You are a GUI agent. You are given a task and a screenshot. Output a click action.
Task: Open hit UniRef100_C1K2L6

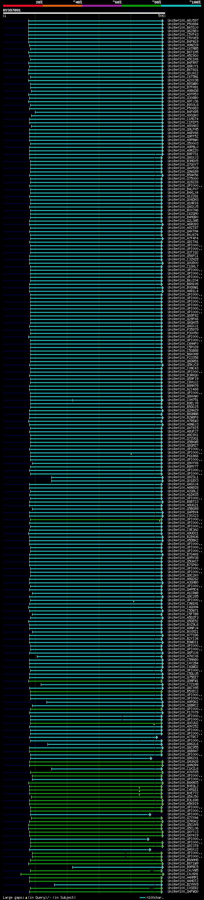(x=183, y=769)
